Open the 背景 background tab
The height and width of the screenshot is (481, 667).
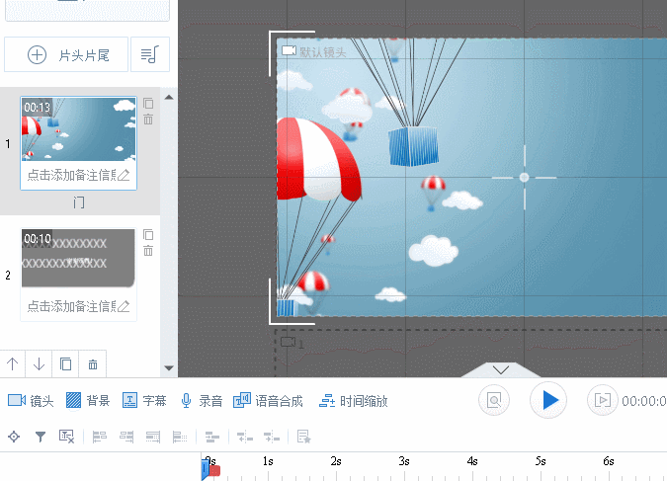(x=88, y=401)
